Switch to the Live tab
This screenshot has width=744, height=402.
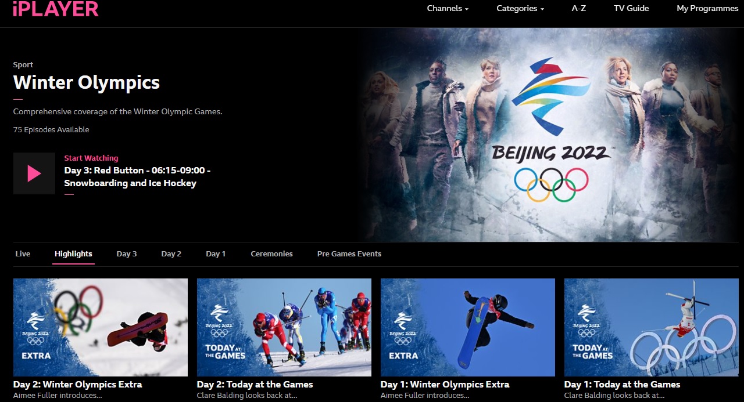(x=23, y=253)
